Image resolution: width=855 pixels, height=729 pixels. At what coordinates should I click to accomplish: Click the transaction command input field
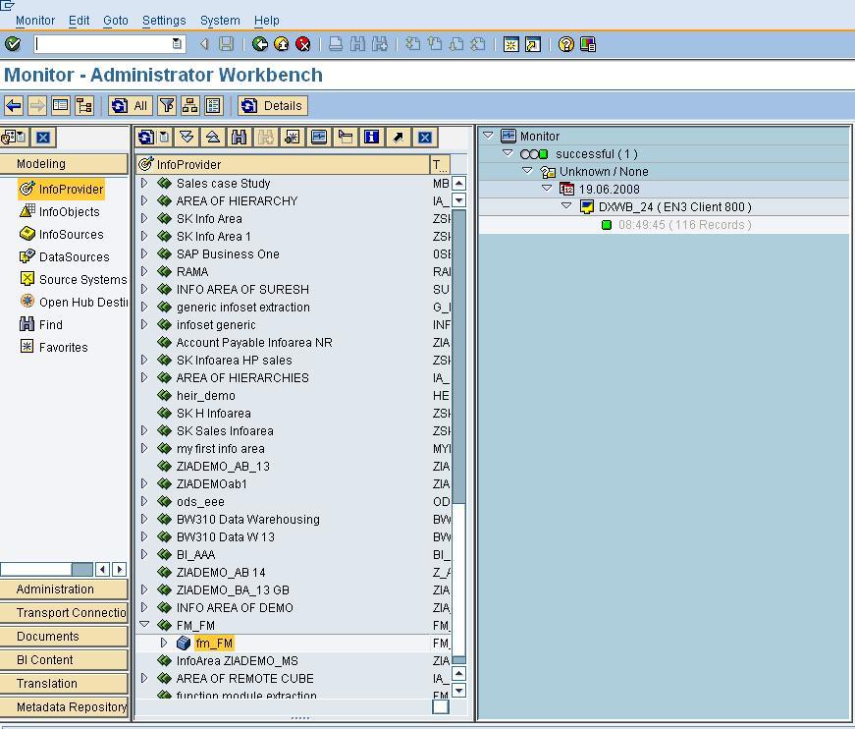tap(103, 44)
